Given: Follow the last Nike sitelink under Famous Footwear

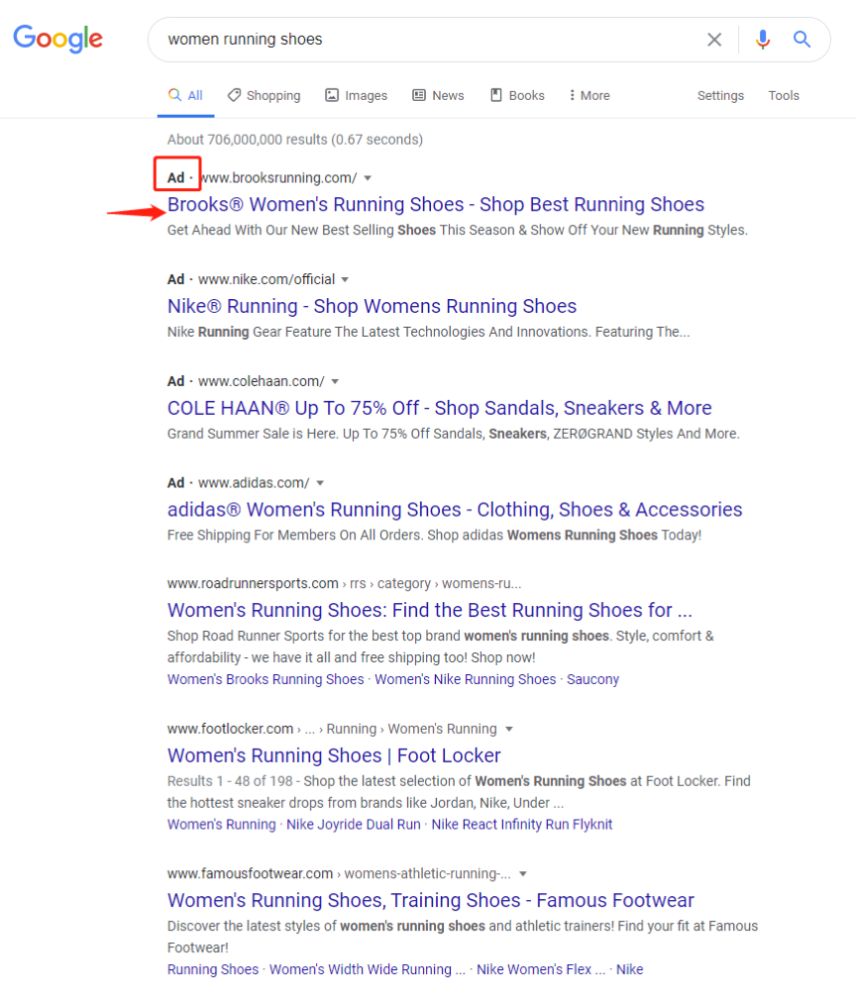Looking at the screenshot, I should 630,970.
